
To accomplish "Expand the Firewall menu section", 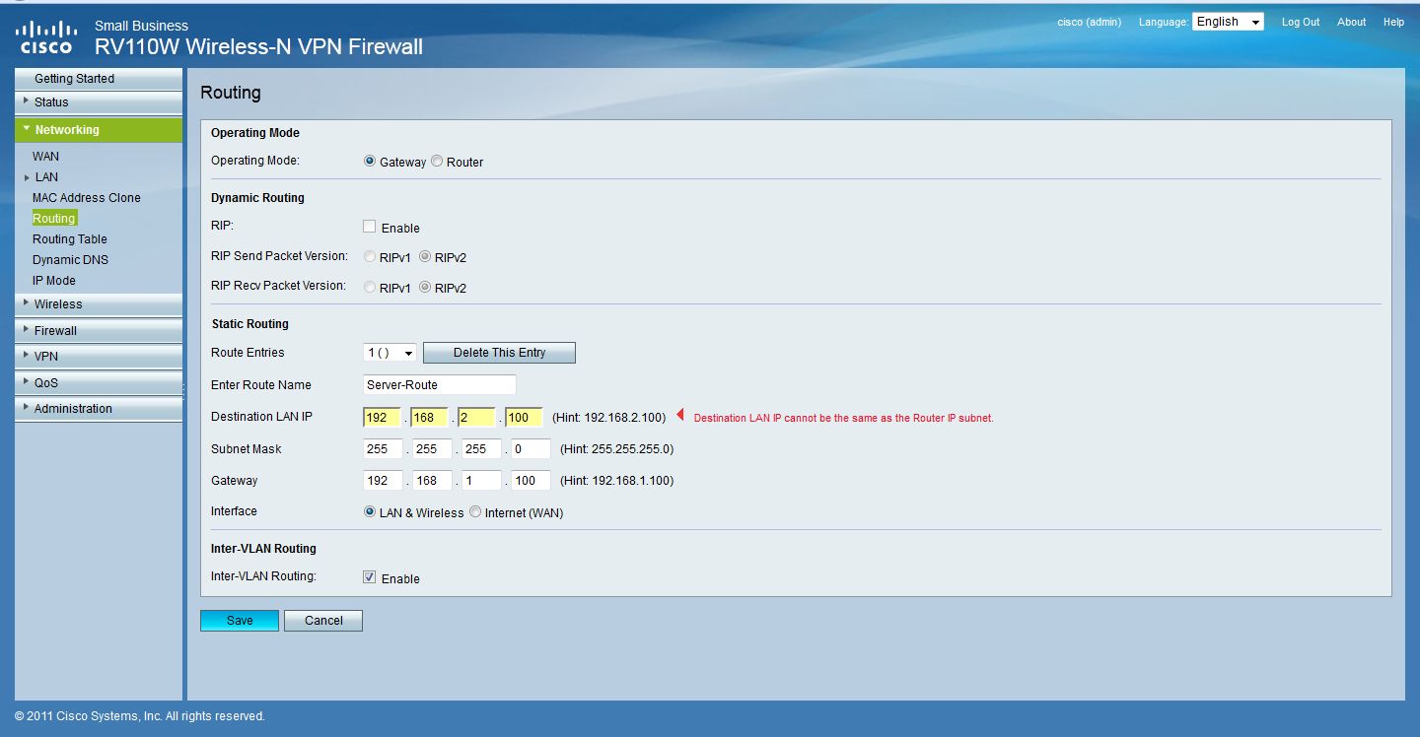I will pyautogui.click(x=99, y=331).
